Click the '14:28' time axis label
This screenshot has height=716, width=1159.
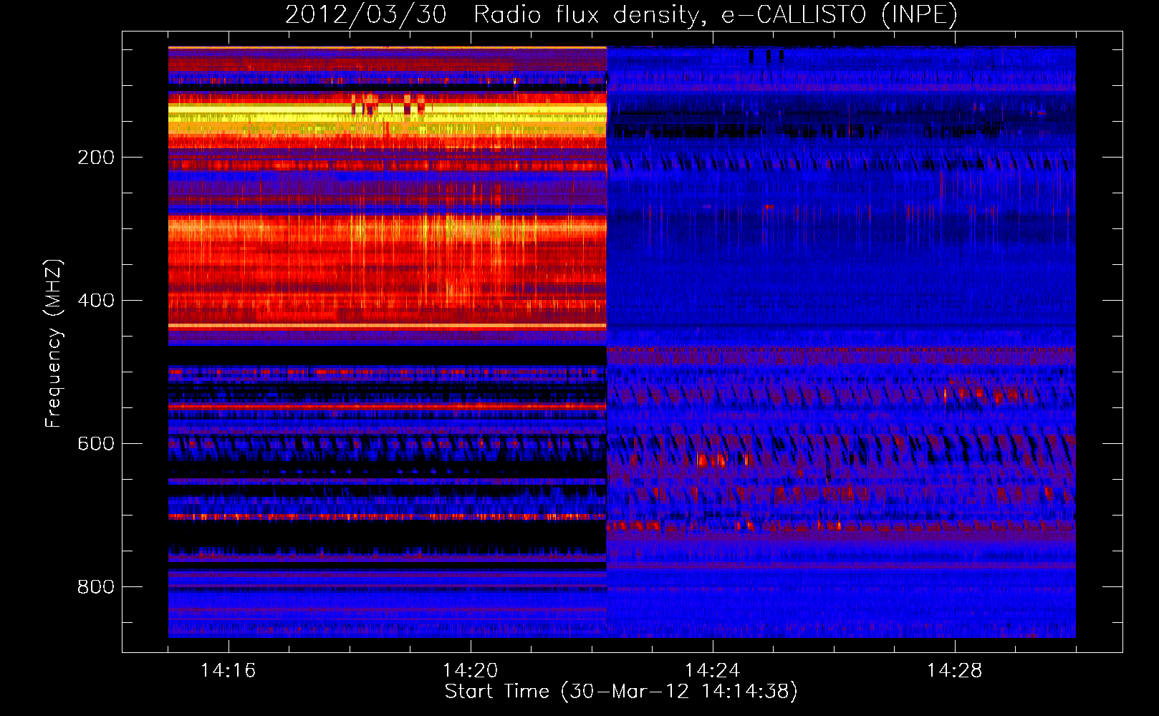(x=954, y=671)
